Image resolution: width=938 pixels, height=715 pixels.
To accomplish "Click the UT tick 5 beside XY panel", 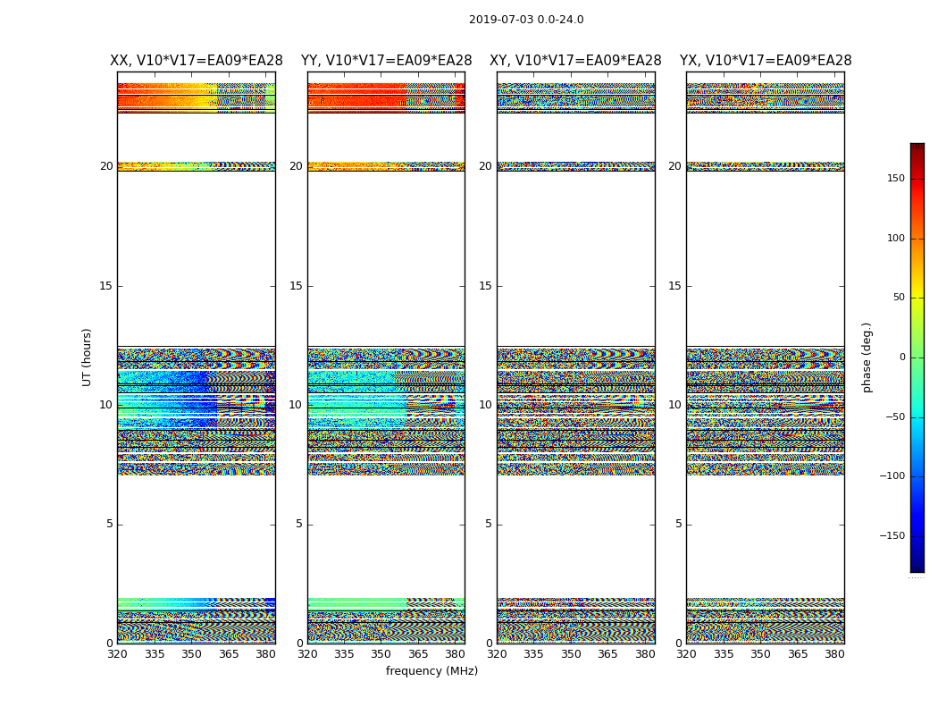I will pyautogui.click(x=489, y=524).
